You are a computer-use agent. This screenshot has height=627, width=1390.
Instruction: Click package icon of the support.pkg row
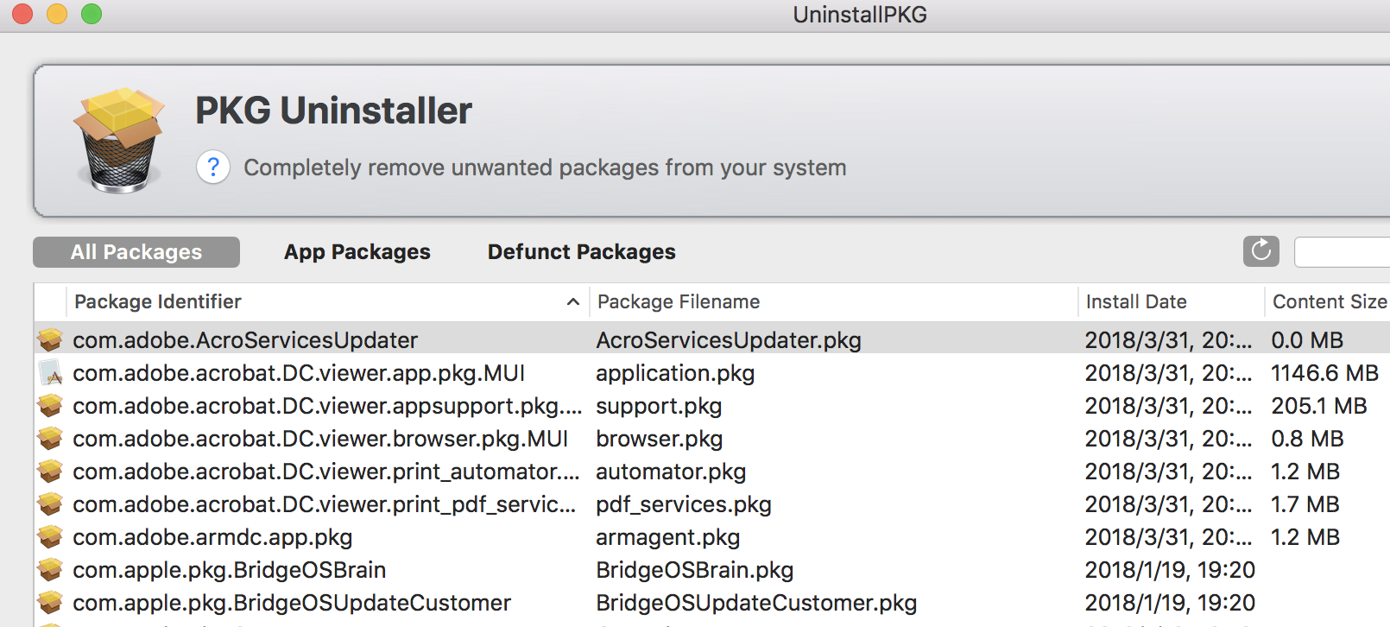[x=50, y=406]
